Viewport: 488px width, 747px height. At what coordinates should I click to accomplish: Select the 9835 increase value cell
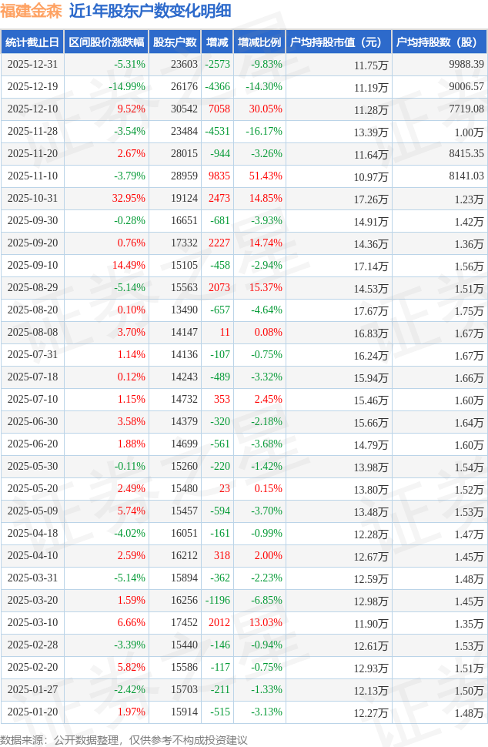(x=219, y=176)
